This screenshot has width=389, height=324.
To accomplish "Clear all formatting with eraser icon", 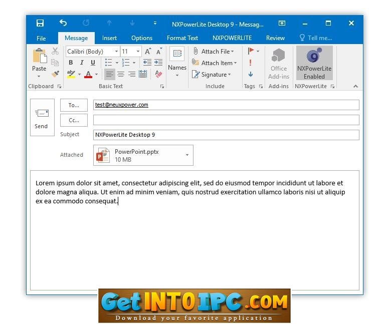I will [x=158, y=74].
